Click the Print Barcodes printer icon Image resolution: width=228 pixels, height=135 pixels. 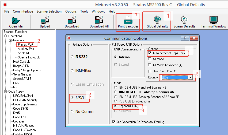point(128,20)
